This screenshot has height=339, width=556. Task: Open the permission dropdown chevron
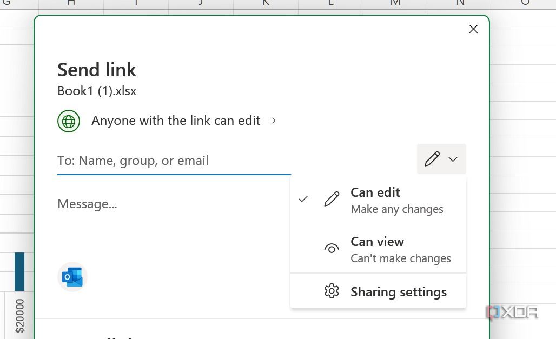pos(452,159)
